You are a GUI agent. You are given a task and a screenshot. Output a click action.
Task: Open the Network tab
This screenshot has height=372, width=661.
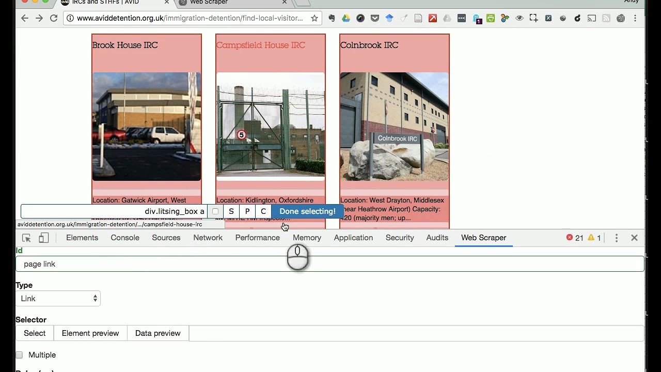point(208,238)
